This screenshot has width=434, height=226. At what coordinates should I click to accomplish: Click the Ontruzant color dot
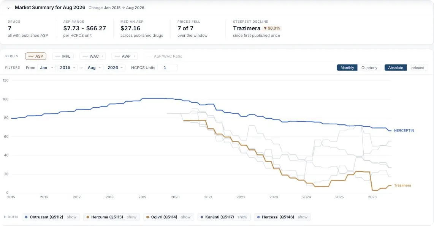(x=26, y=217)
